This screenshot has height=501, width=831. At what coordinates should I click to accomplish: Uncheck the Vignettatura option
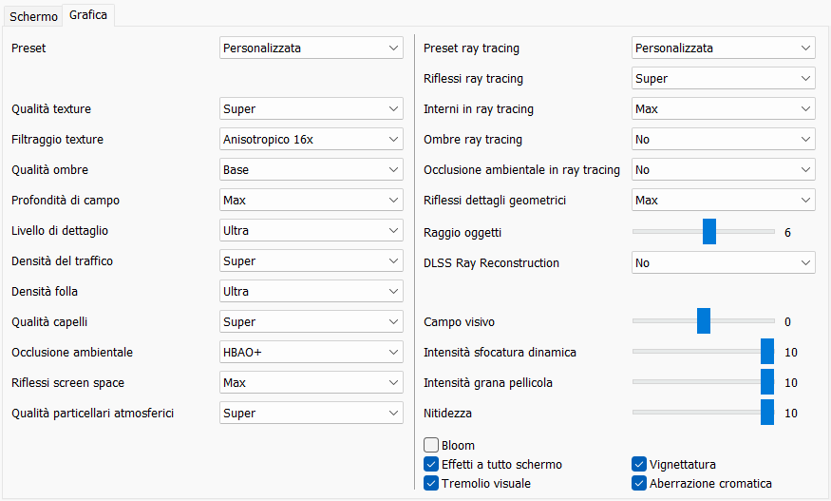pyautogui.click(x=639, y=465)
